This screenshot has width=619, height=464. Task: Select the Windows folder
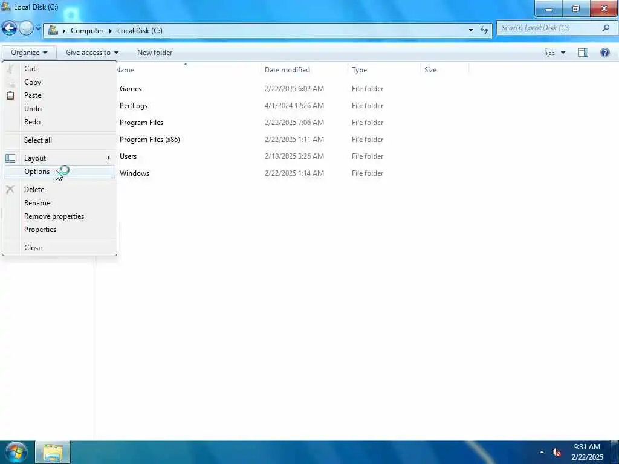point(134,173)
